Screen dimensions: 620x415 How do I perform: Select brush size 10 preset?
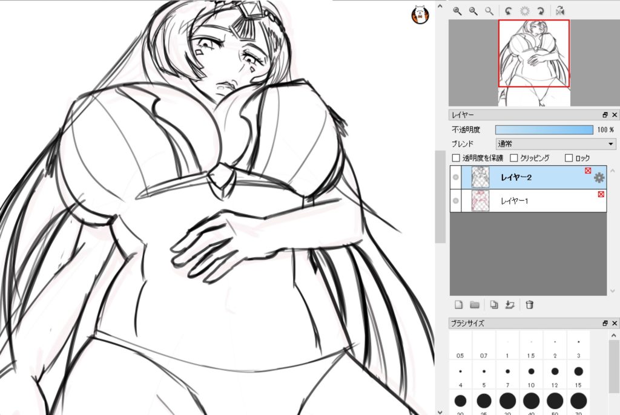click(x=531, y=371)
